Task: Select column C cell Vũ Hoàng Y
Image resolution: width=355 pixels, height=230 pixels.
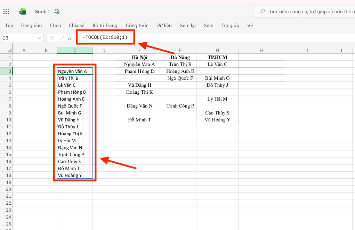Action: (x=75, y=175)
